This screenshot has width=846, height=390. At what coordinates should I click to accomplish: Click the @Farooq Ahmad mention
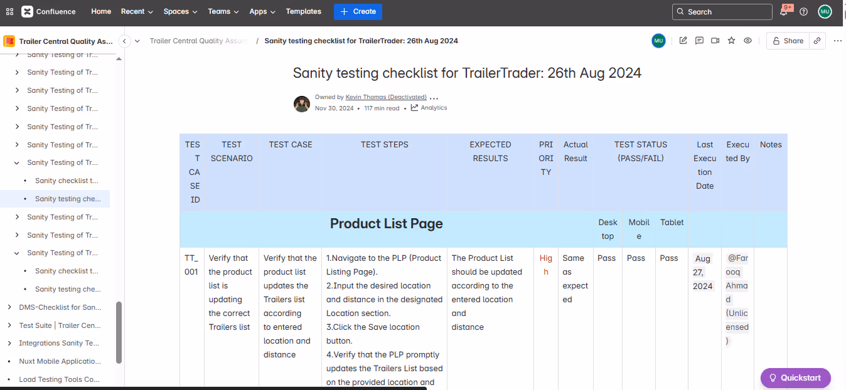(x=737, y=299)
